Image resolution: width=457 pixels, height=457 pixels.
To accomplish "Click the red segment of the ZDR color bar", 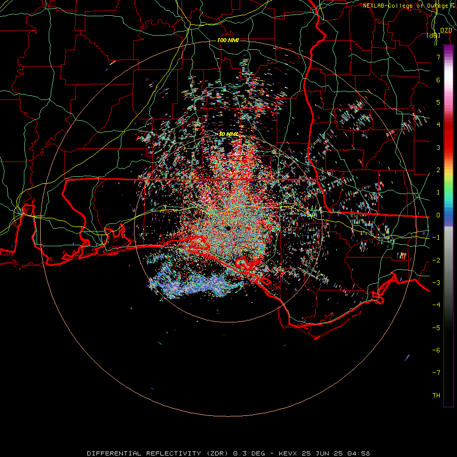I will tap(448, 137).
